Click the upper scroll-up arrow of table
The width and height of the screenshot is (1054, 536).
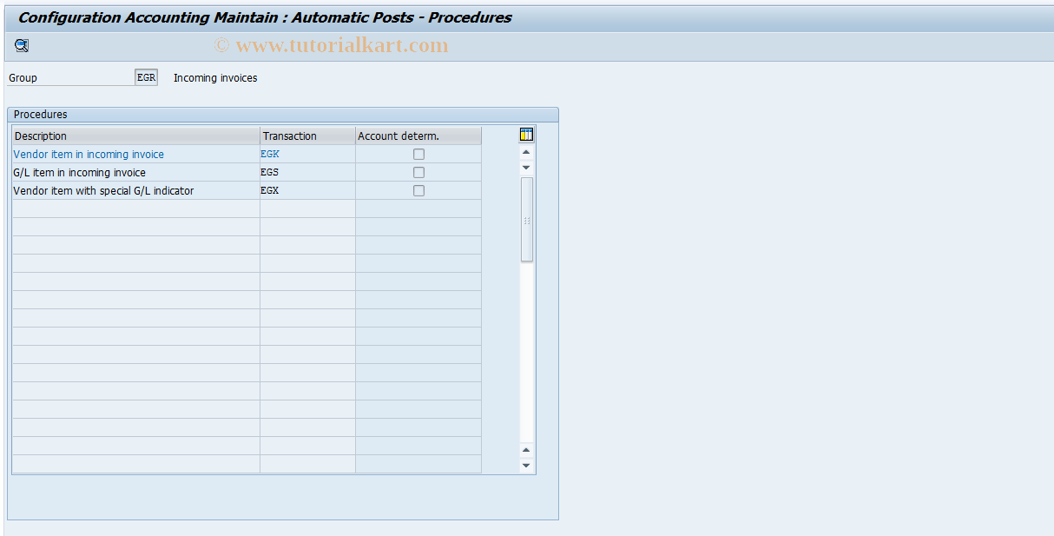coord(526,152)
